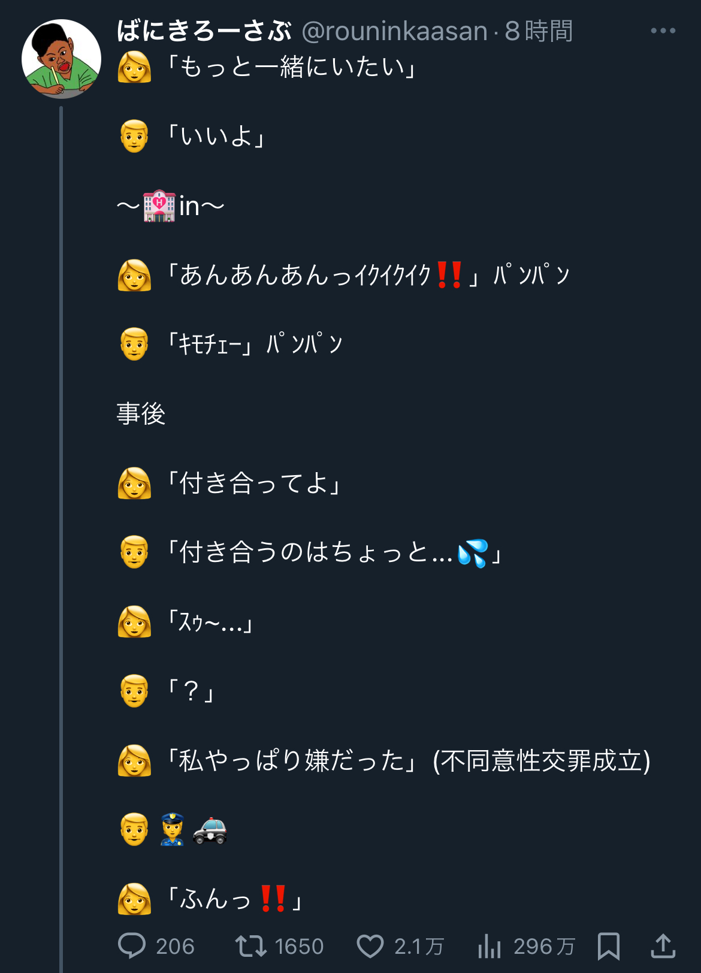
Task: Open tweet via 不同意性交罪成立 text
Action: 542,761
